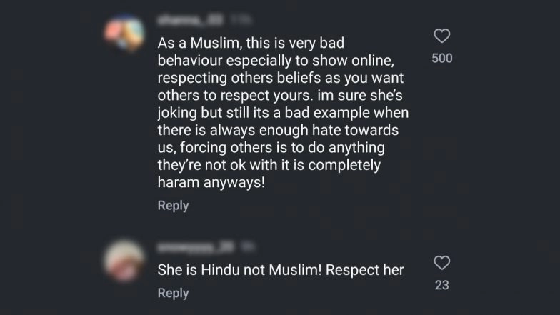Screen dimensions: 560x315
Task: Reply to the "She is Hindu not Muslim" comment
Action: point(173,293)
